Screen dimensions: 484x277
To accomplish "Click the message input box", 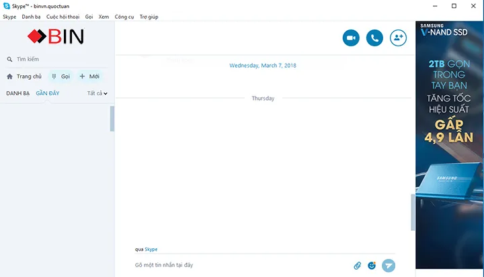I will click(242, 266).
